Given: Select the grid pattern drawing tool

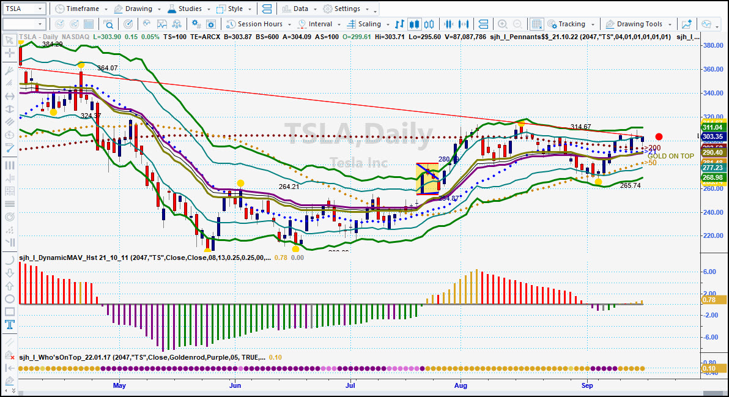Looking at the screenshot, I should pos(9,191).
